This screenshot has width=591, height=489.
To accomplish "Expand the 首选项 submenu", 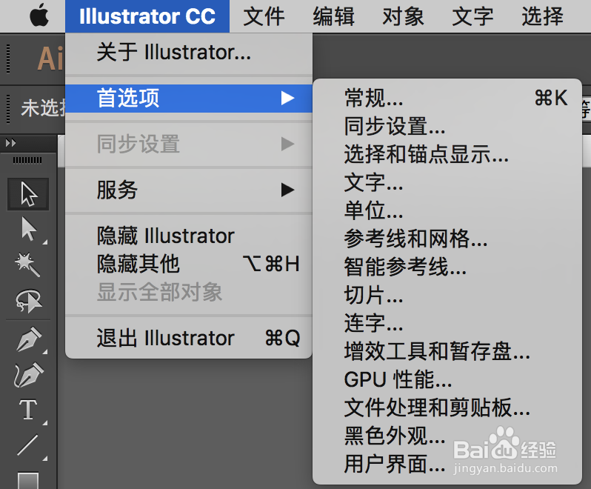I will pos(189,98).
